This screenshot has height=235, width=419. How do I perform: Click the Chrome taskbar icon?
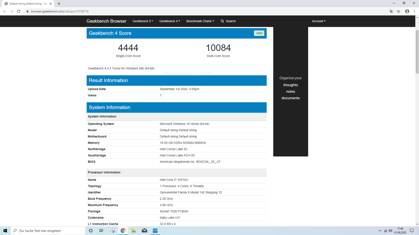coord(123,231)
